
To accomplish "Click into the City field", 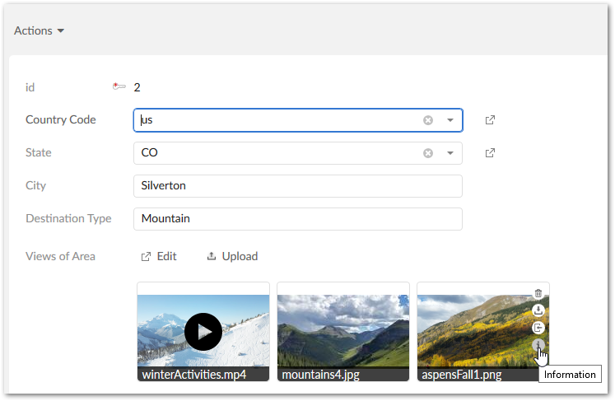I will point(297,186).
